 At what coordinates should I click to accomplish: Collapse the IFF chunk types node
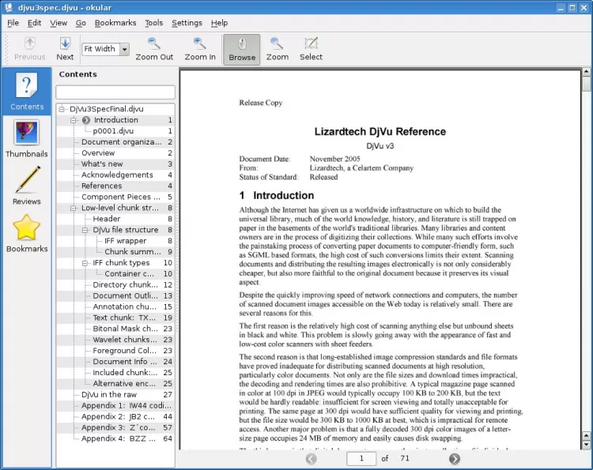point(85,263)
